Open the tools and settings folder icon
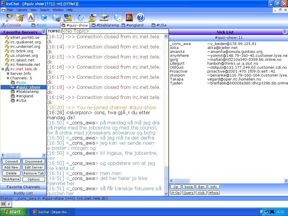The width and height of the screenshot is (288, 216). [20, 18]
